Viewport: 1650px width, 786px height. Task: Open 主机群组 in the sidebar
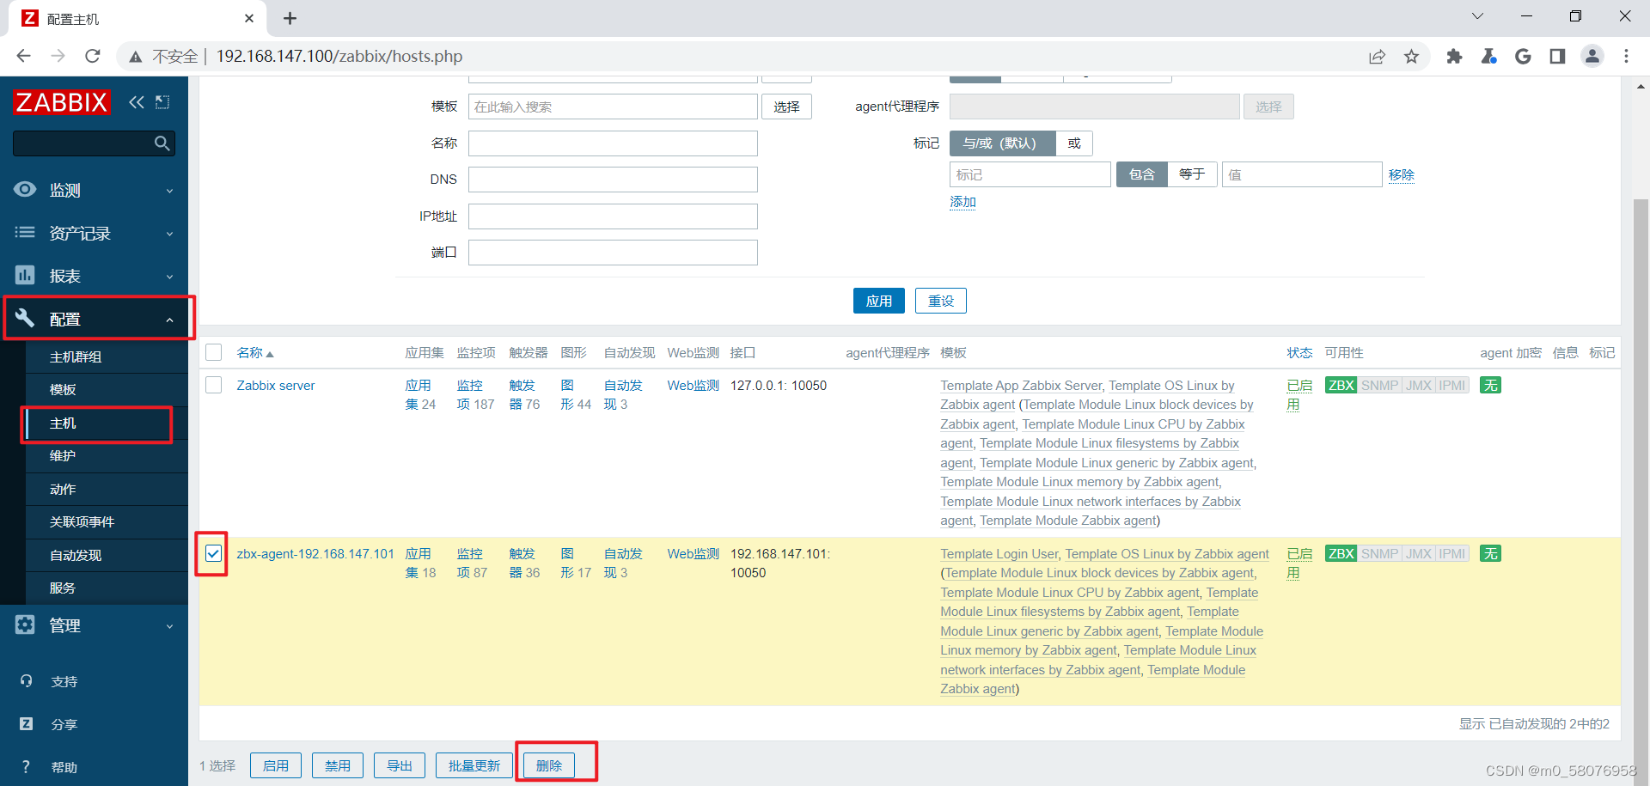click(x=76, y=356)
